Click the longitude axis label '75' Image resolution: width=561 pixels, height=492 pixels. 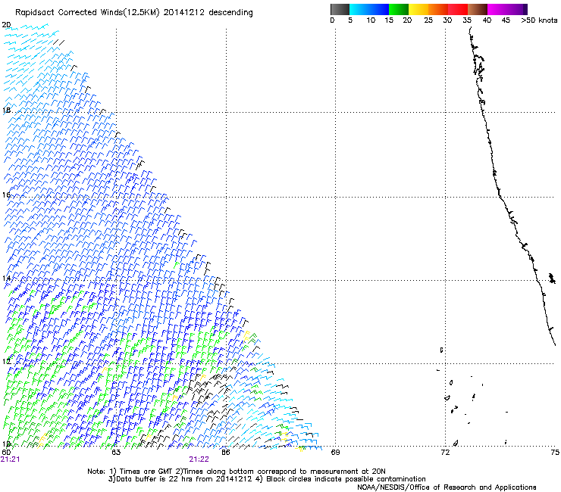(x=555, y=453)
